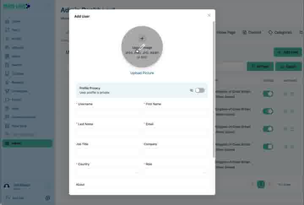Focus the First Name input field
This screenshot has width=304, height=205.
pos(176,112)
